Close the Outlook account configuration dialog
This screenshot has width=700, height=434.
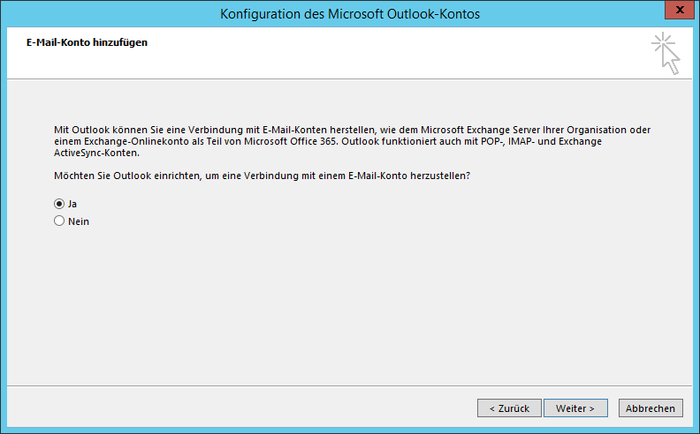pos(680,10)
